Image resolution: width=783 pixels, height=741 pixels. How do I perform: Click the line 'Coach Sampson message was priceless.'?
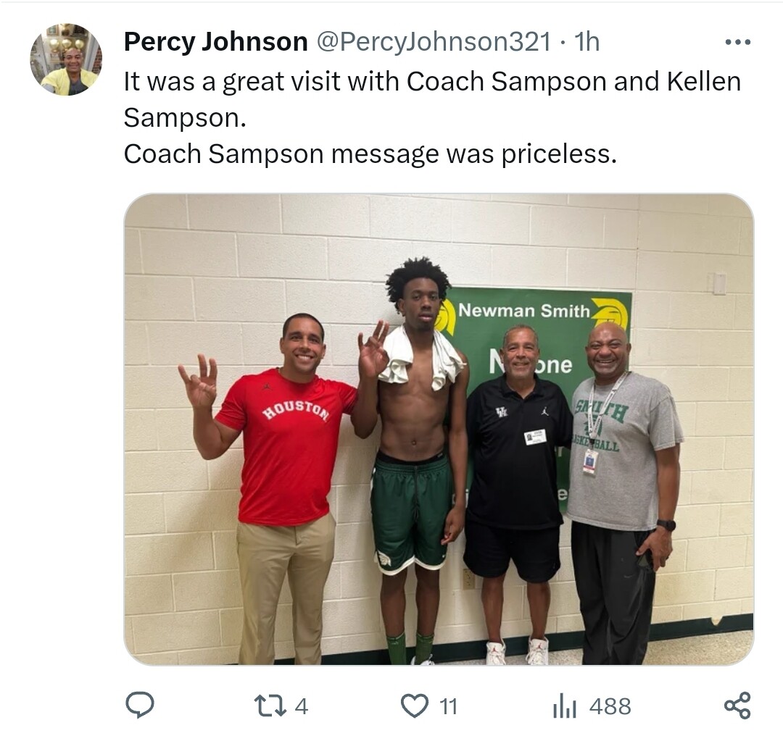point(370,154)
